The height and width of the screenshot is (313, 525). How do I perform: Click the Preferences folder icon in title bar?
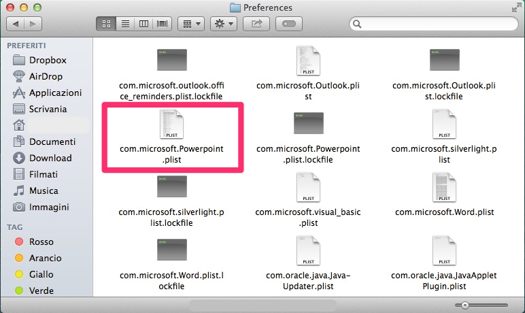click(235, 7)
